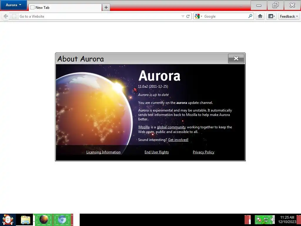Restore down the Aurora browser window

(275, 5)
